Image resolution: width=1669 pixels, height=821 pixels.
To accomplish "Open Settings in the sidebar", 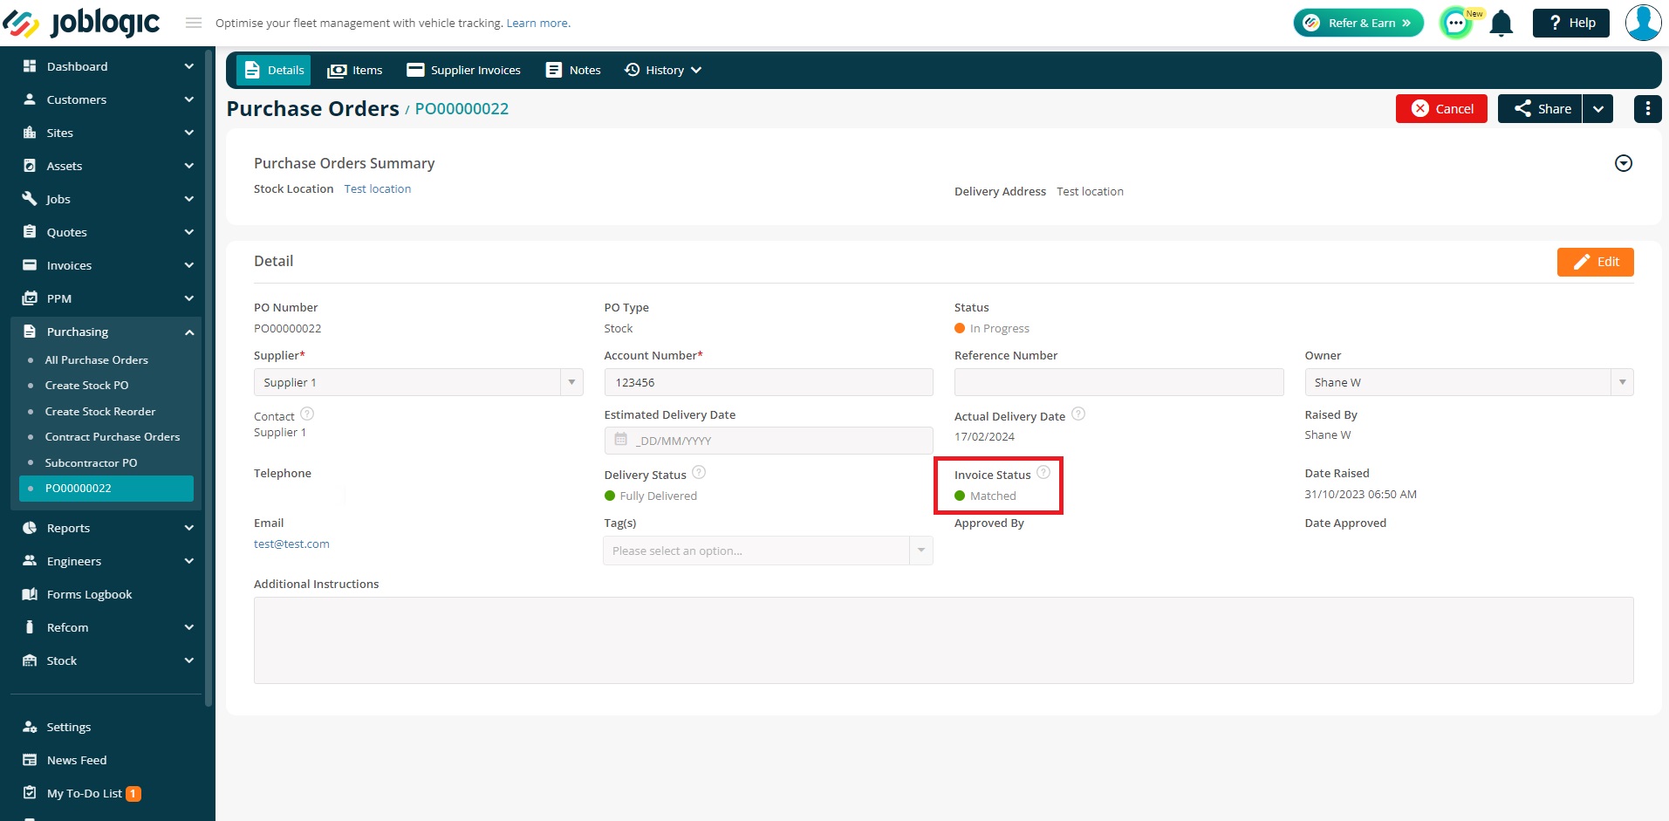I will [x=68, y=727].
